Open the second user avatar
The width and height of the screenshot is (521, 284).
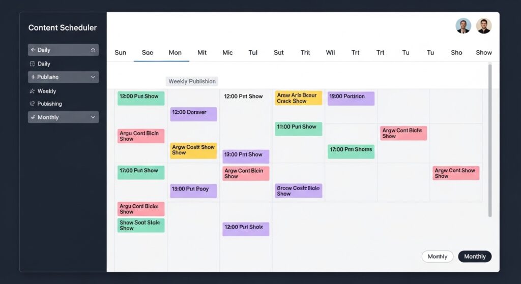(x=484, y=26)
